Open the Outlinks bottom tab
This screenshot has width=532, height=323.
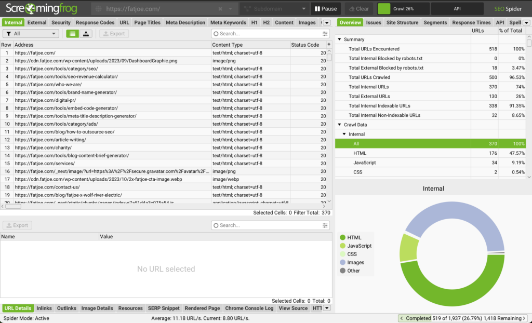[x=66, y=308]
